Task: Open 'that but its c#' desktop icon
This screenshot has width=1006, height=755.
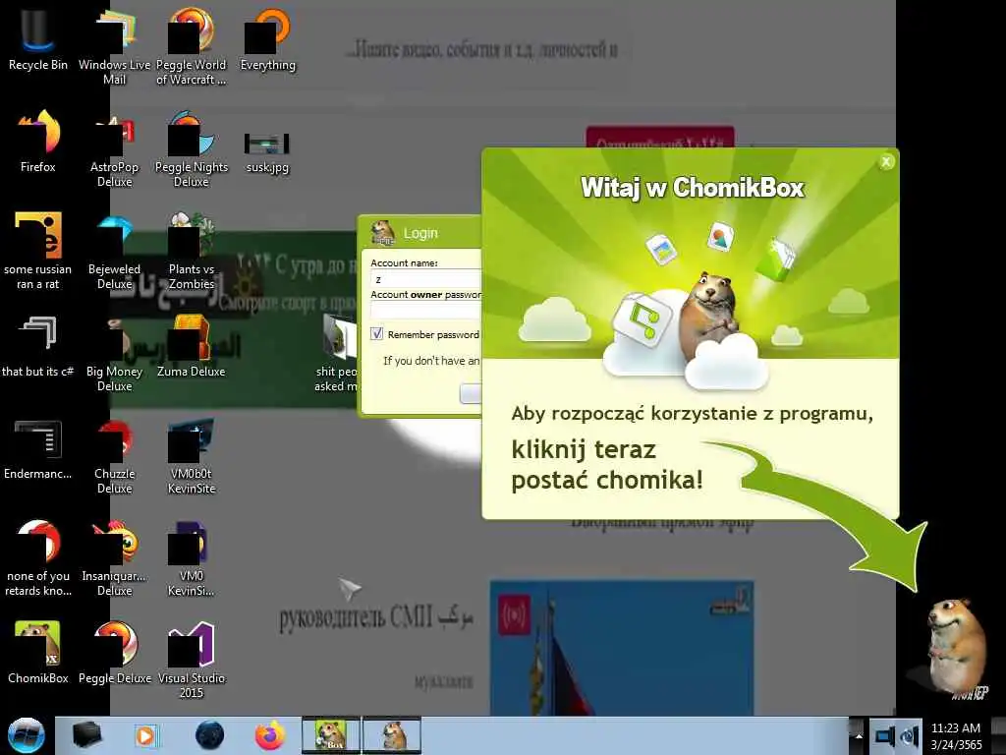Action: [38, 347]
